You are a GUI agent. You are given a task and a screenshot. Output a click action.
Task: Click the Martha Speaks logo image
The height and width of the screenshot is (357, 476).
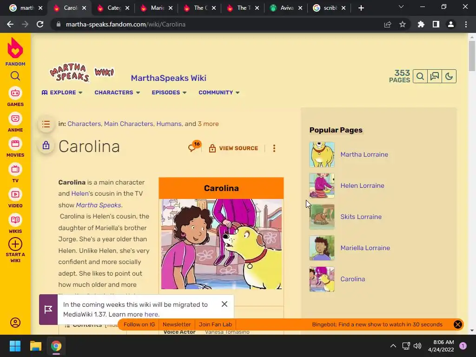click(82, 73)
